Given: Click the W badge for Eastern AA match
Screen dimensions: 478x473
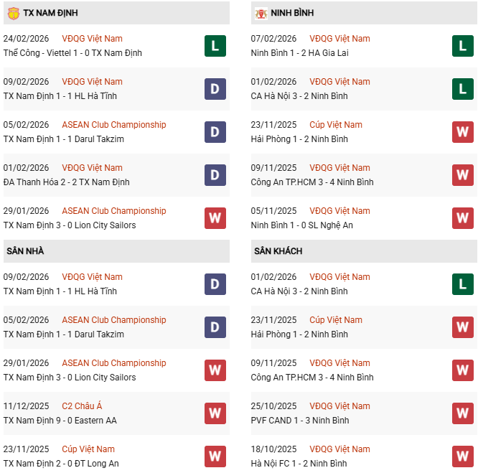Looking at the screenshot, I should click(x=215, y=413).
